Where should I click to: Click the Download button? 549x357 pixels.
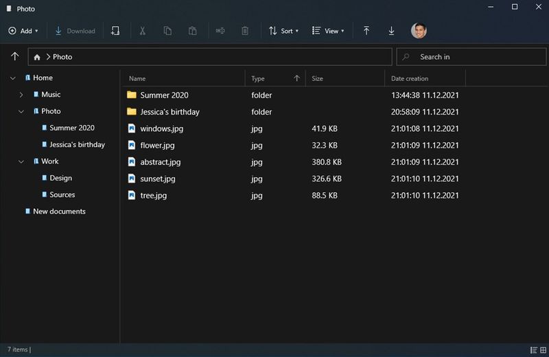[x=75, y=31]
